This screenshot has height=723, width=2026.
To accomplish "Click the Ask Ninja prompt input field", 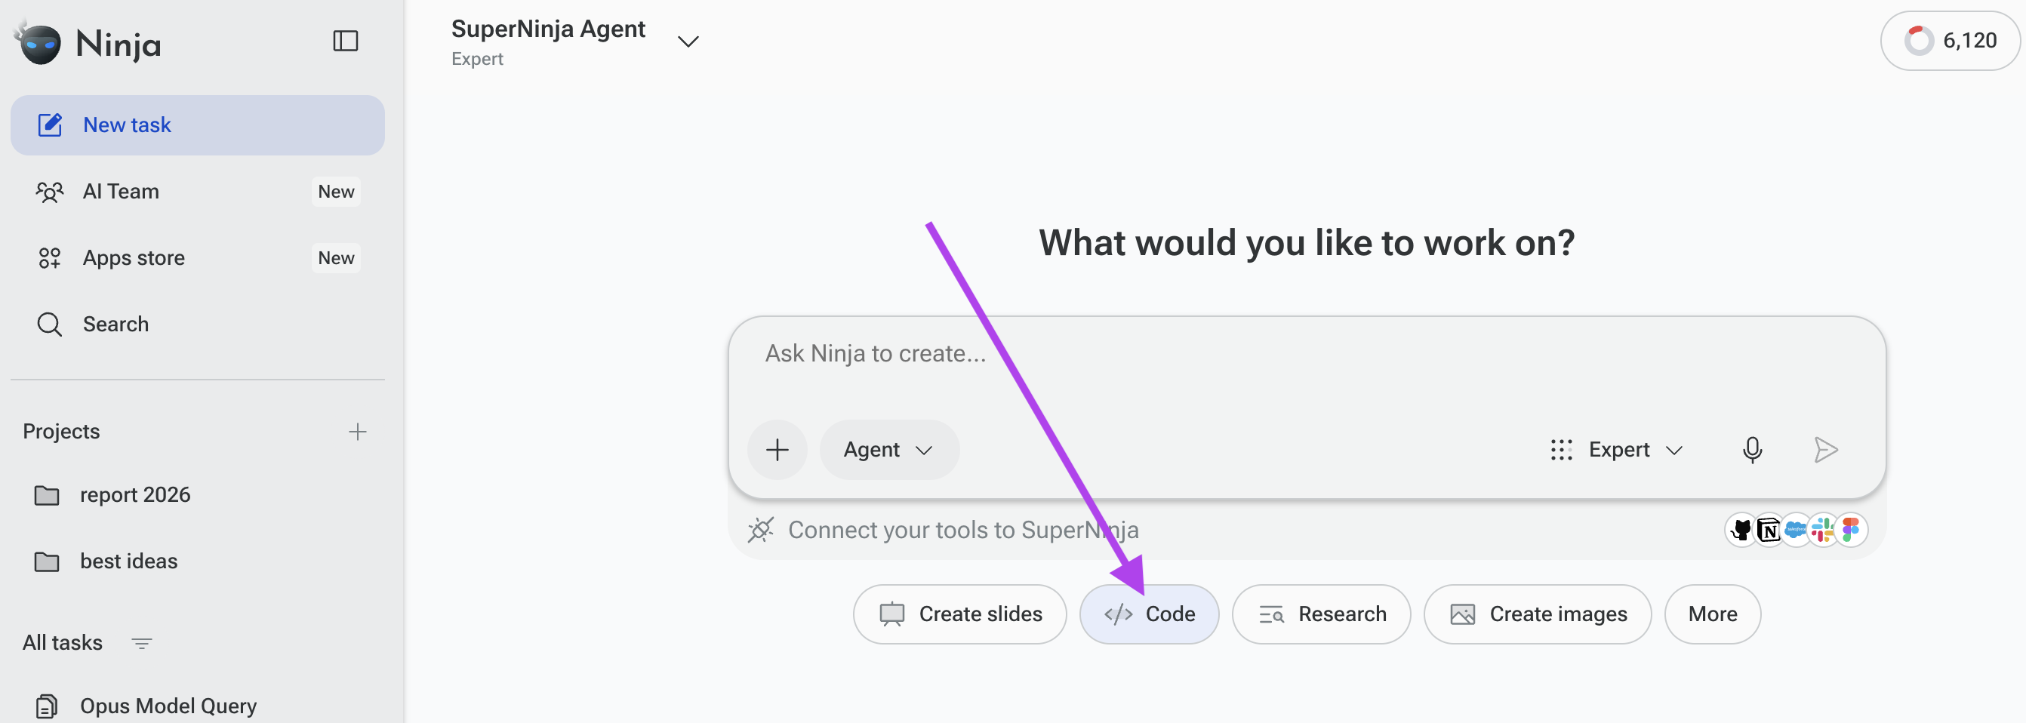I will click(1306, 365).
